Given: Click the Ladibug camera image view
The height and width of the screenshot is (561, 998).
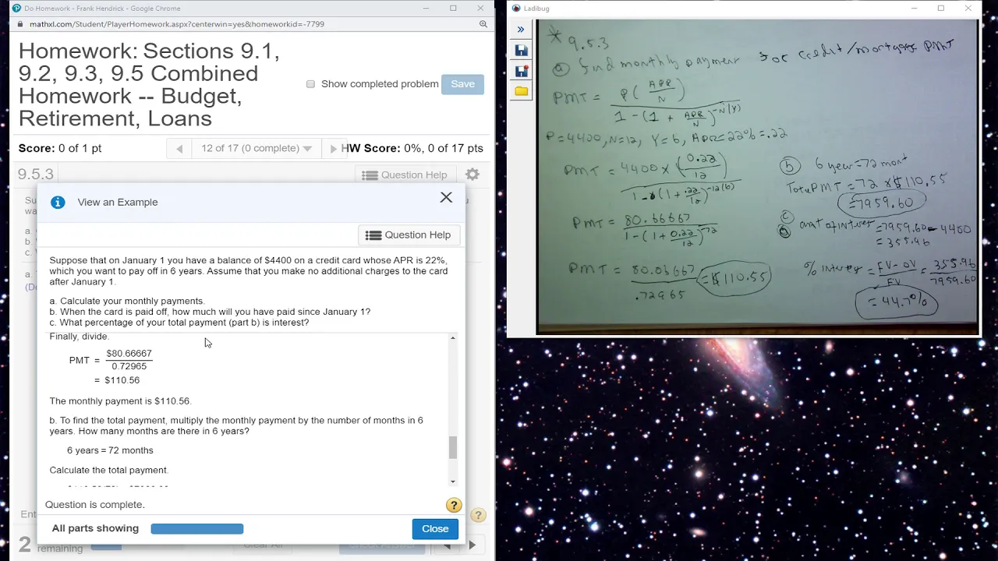Looking at the screenshot, I should pos(757,177).
